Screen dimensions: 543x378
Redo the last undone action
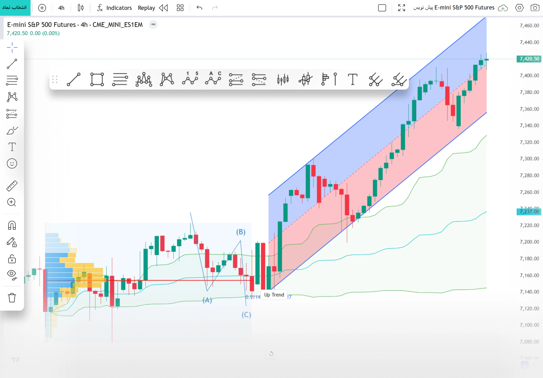[215, 8]
